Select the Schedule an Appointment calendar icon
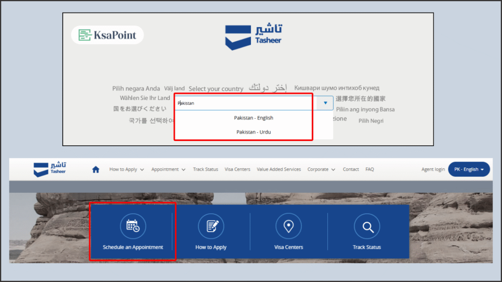 click(x=133, y=226)
